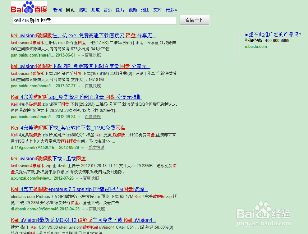Expand dropdown arrow next to 2013-06-01

pyautogui.click(x=79, y=56)
